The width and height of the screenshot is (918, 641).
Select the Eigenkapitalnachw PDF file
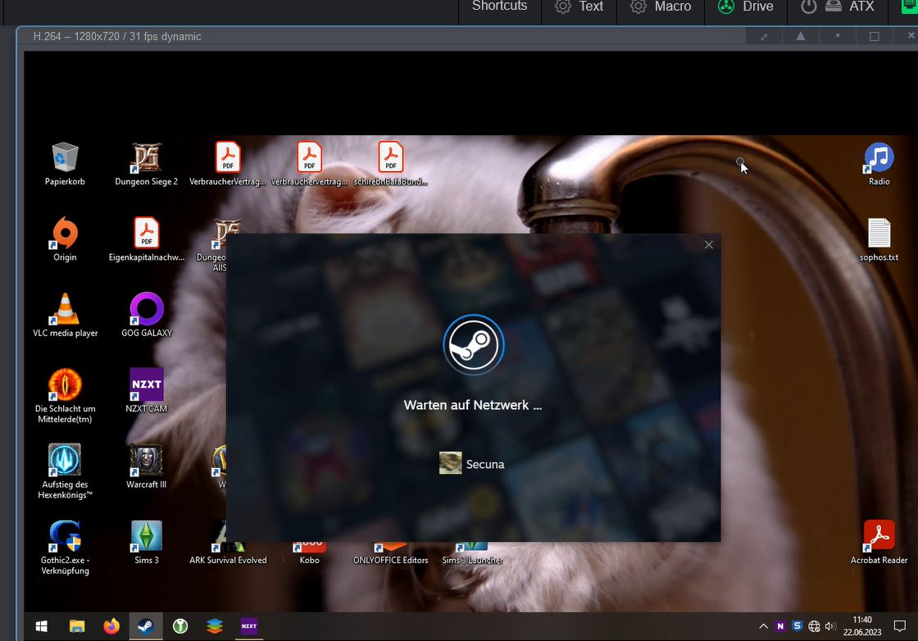[x=147, y=240]
